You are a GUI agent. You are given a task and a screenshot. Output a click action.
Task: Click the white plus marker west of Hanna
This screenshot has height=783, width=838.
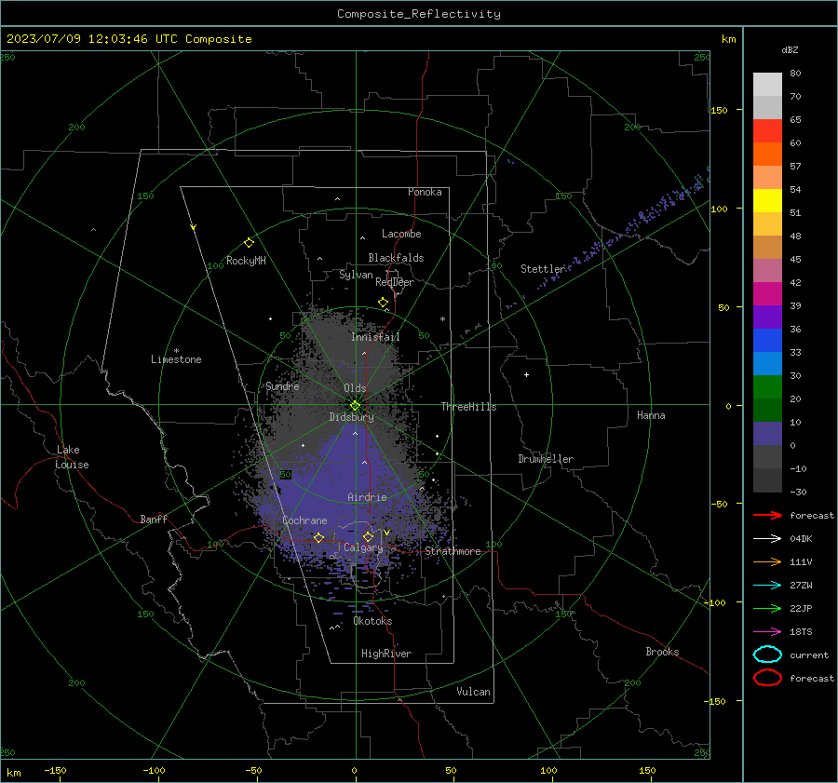(x=526, y=374)
